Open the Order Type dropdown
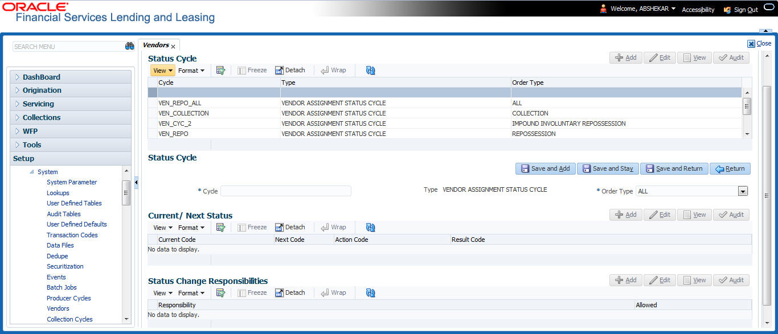The width and height of the screenshot is (778, 334). (743, 191)
